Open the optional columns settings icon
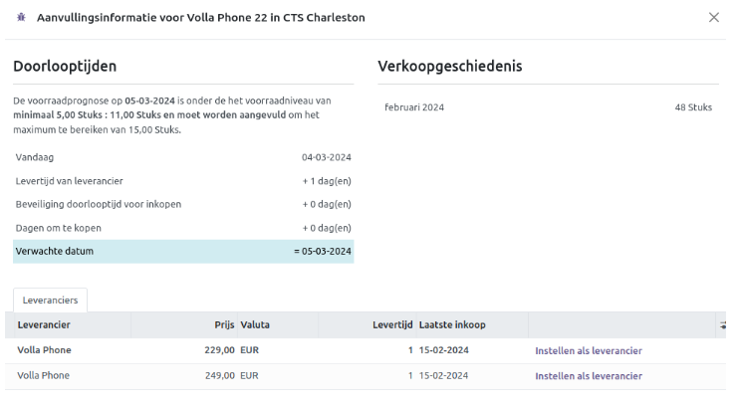The width and height of the screenshot is (738, 404). [x=721, y=325]
